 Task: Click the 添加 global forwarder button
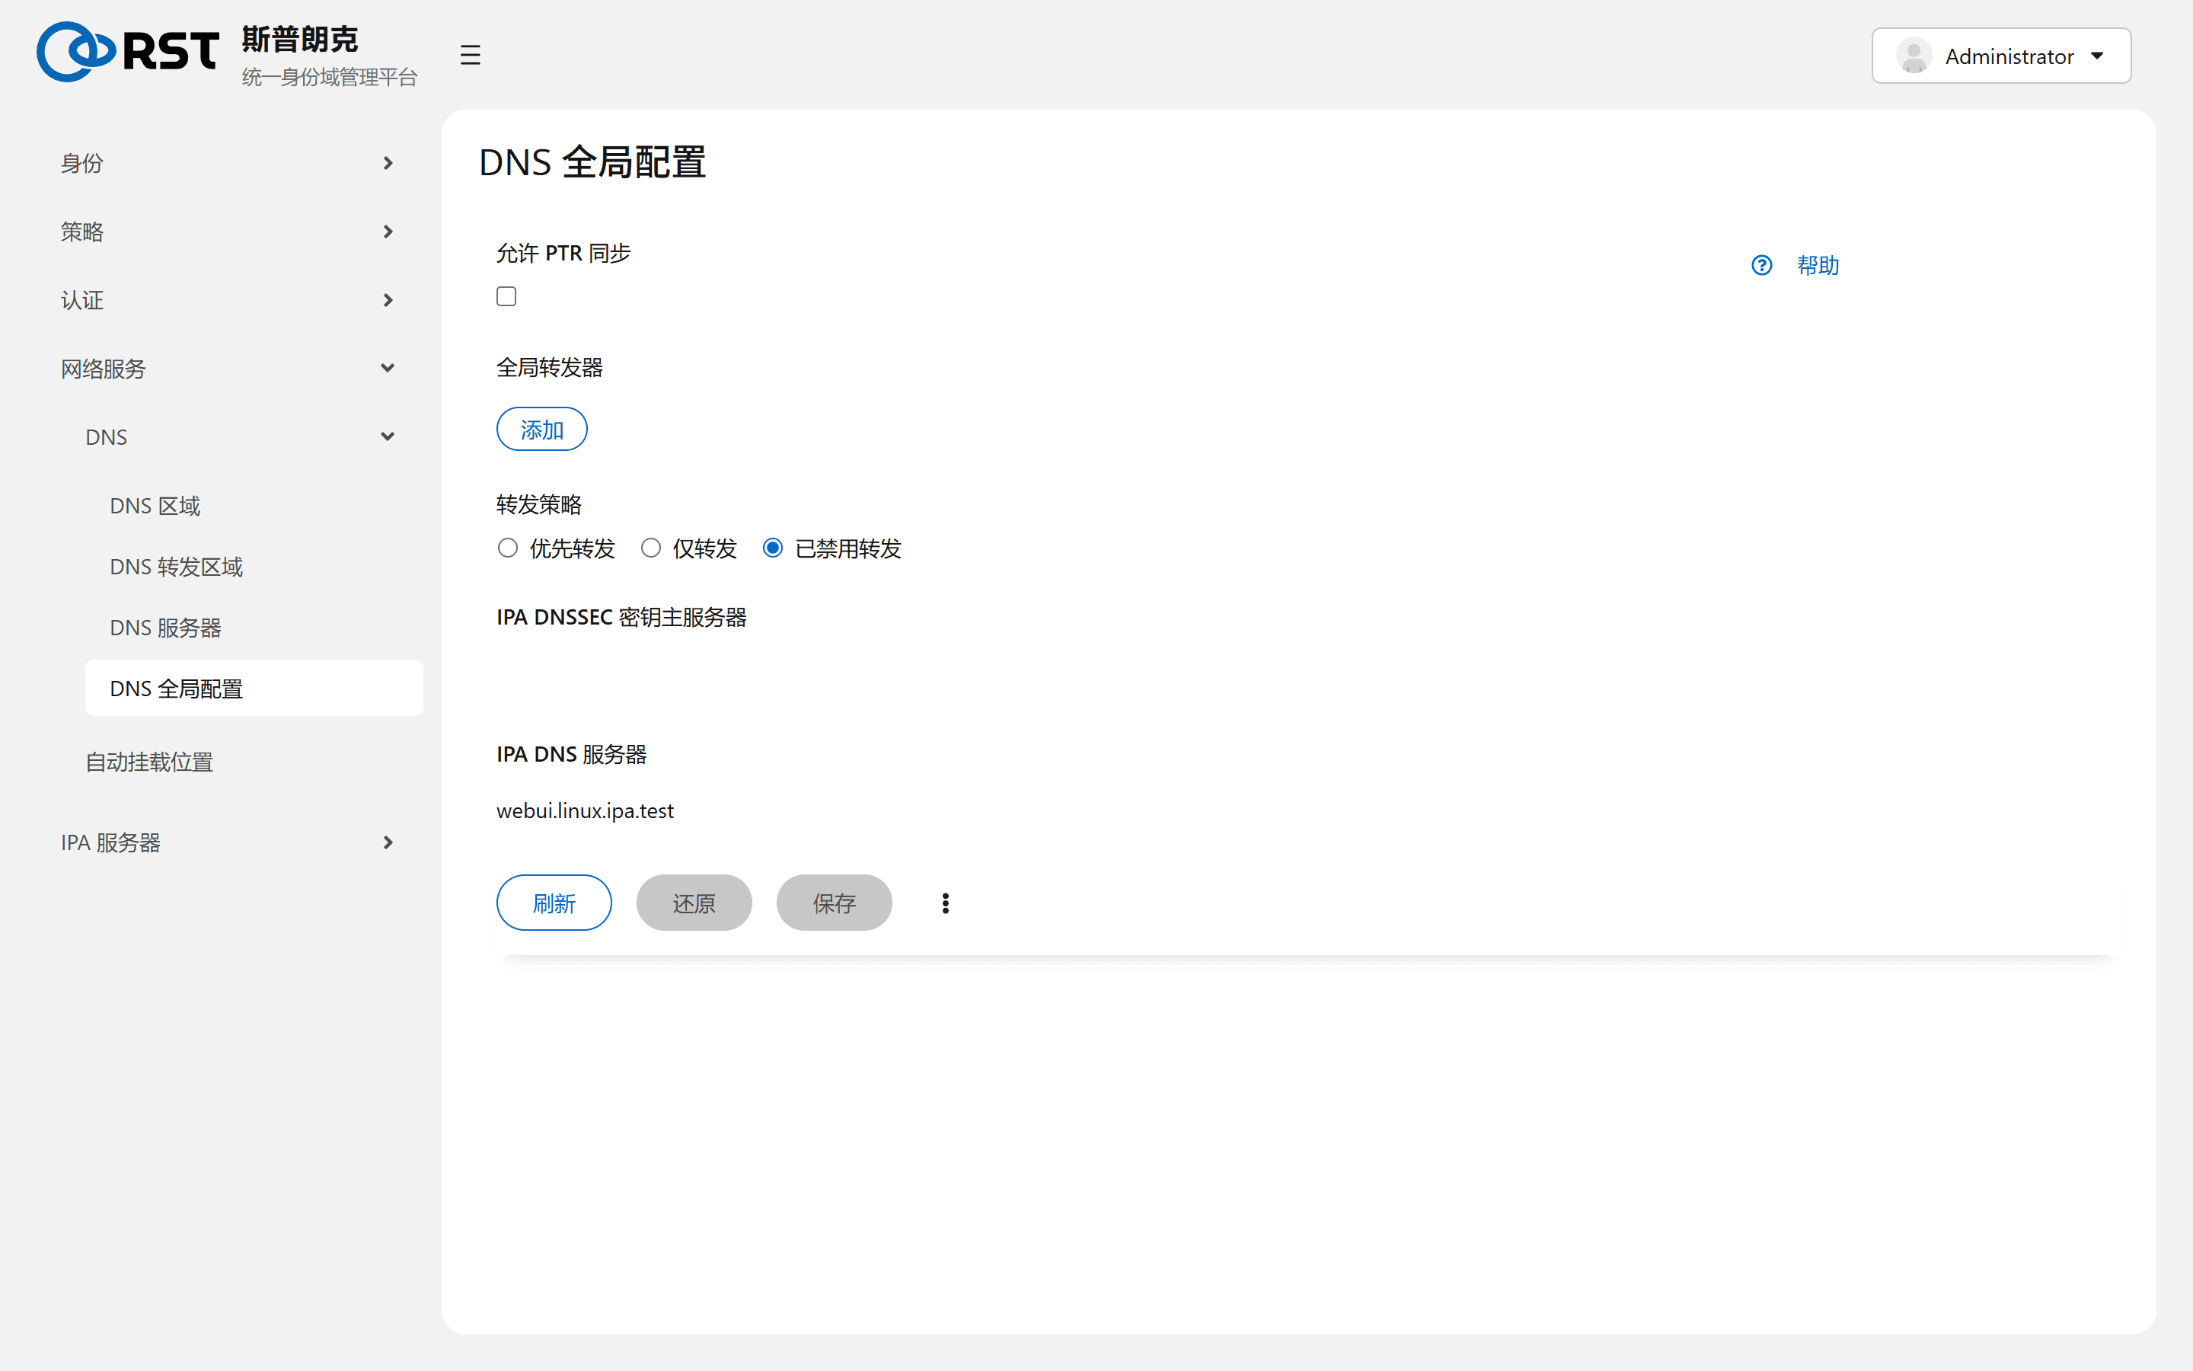click(542, 429)
